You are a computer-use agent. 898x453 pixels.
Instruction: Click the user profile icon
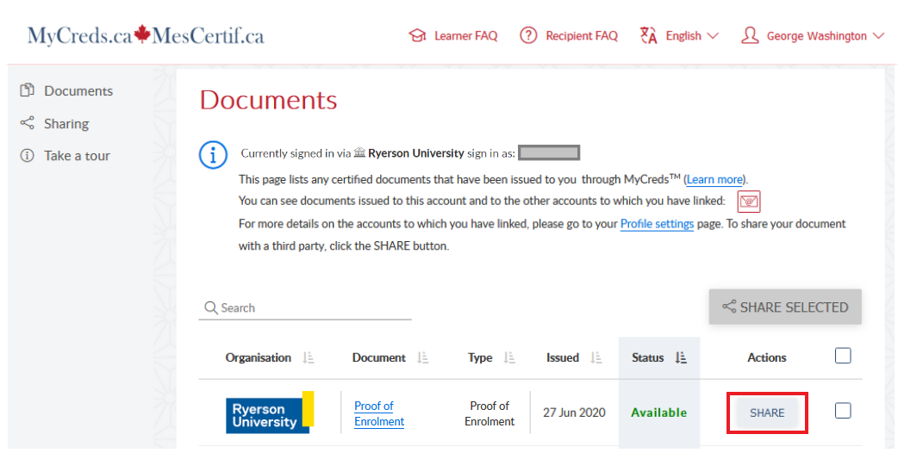(750, 36)
